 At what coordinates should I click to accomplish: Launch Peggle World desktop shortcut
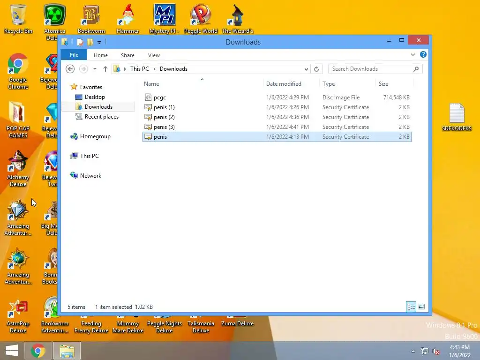pos(201,18)
